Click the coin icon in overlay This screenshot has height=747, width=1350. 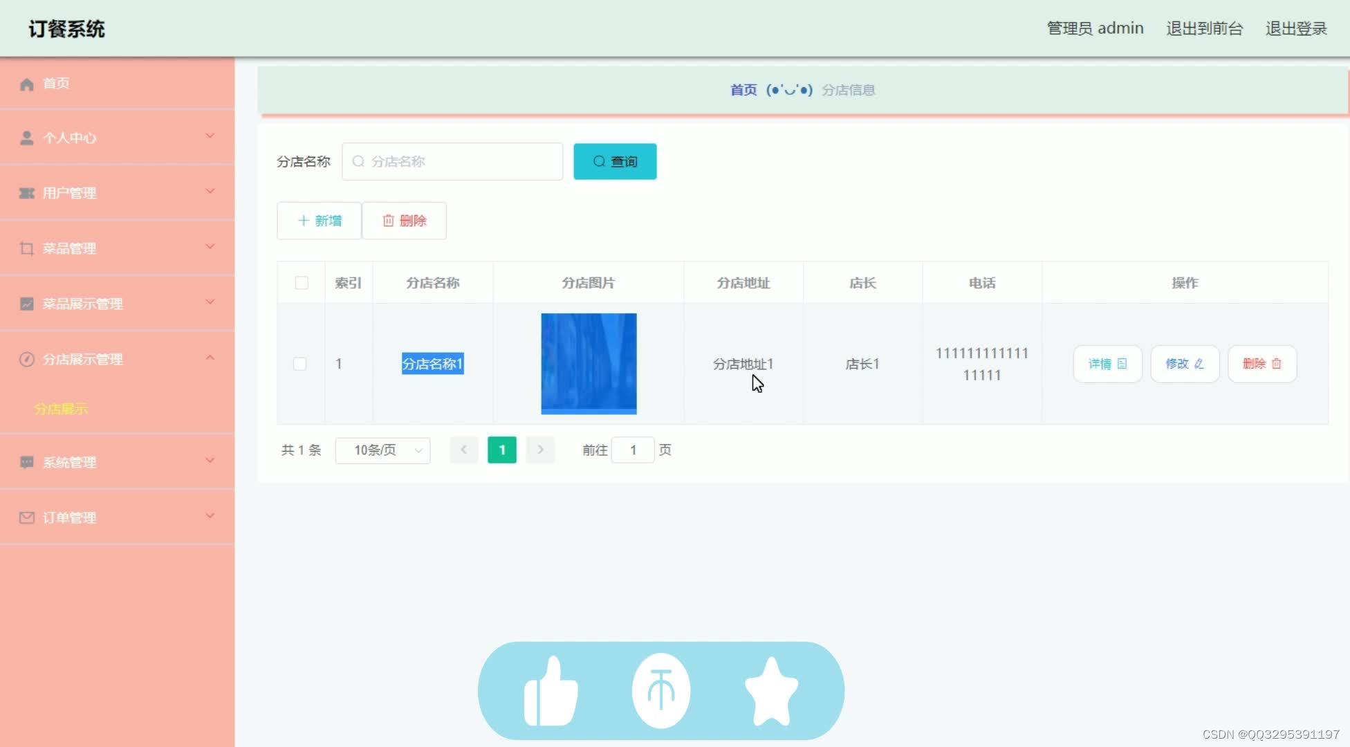(x=661, y=691)
